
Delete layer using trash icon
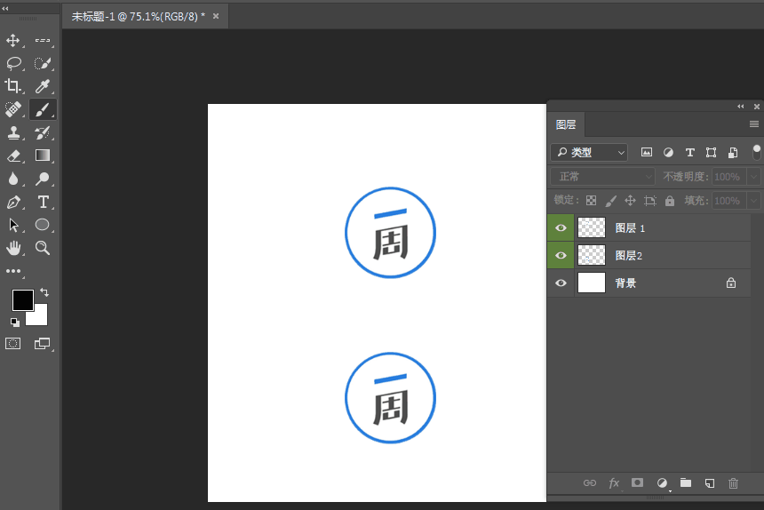[733, 483]
